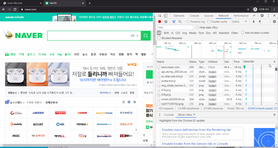Sort requests by the Time column
Image resolution: width=278 pixels, height=148 pixels.
[238, 61]
